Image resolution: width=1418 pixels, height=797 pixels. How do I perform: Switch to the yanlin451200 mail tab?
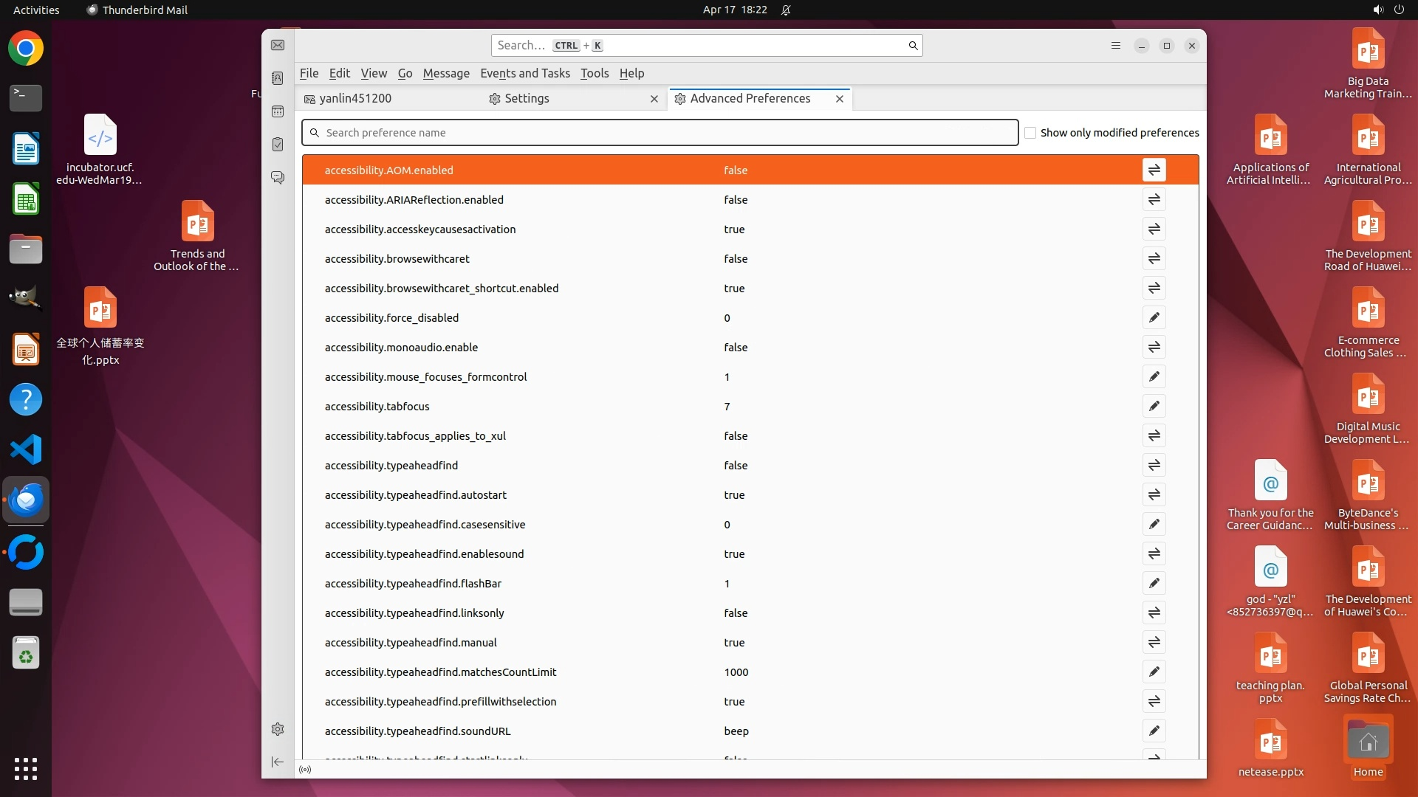355,98
